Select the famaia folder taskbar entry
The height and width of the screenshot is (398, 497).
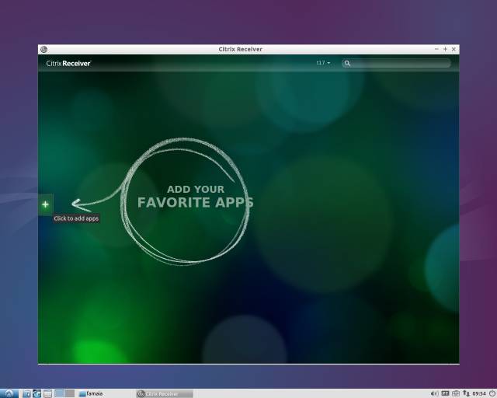coord(91,393)
